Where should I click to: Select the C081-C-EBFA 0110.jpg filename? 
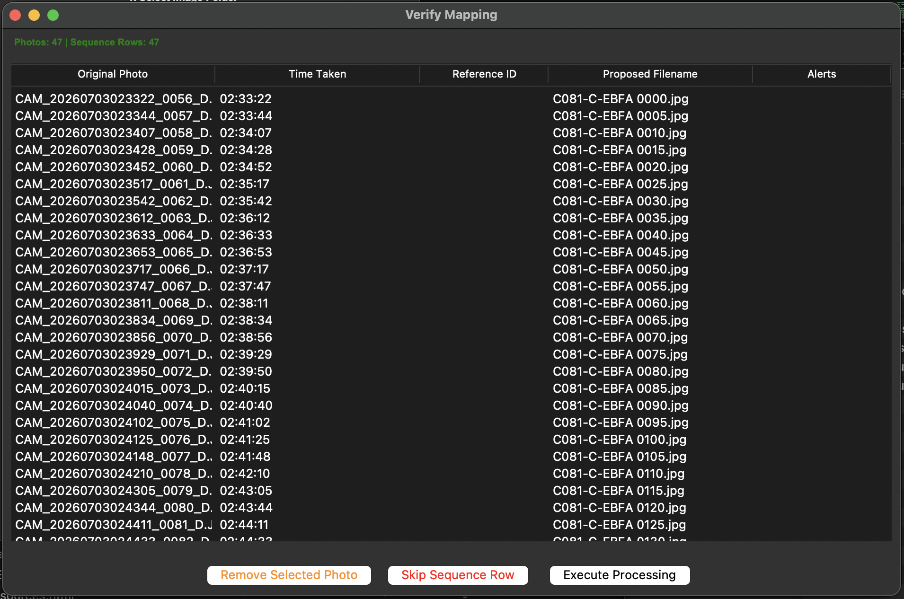click(619, 474)
